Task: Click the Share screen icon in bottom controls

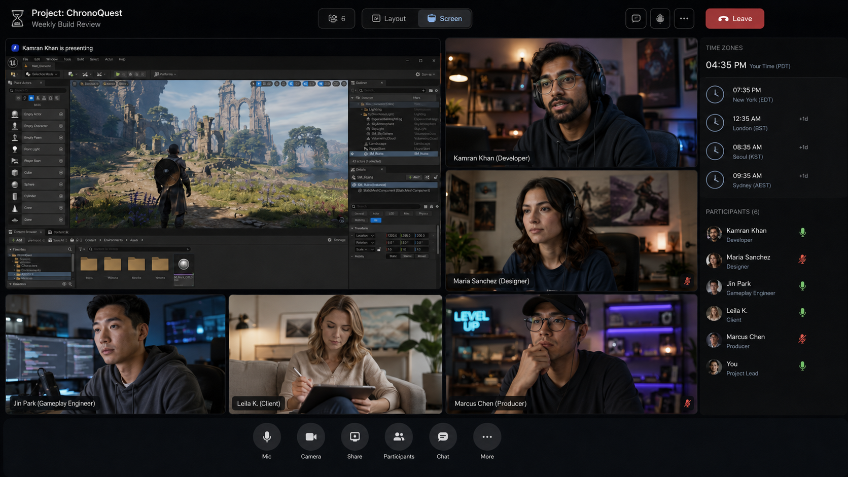Action: click(355, 436)
